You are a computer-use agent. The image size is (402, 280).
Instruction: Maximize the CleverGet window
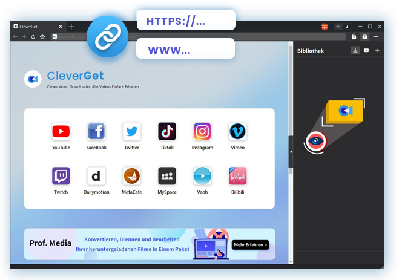[370, 27]
